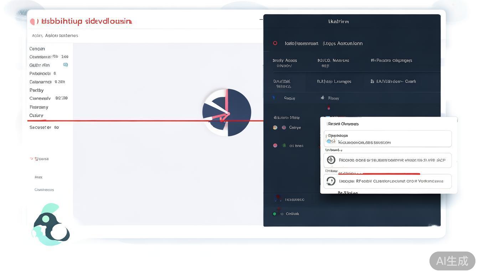Select the red radio circle in dark panel header
Image resolution: width=479 pixels, height=274 pixels.
click(x=275, y=43)
